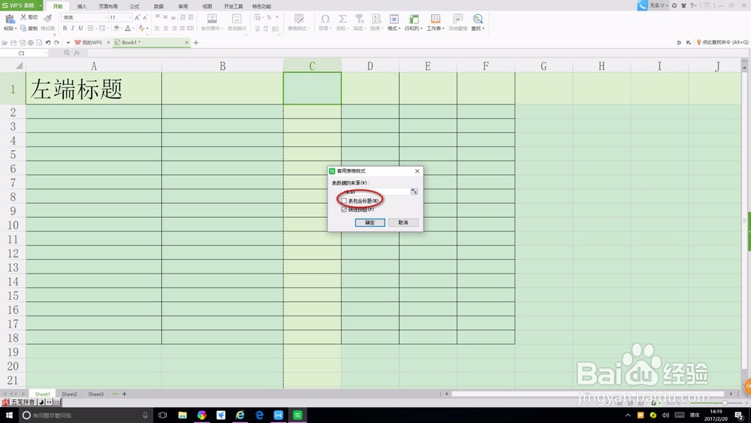
Task: Uncheck the 筛选按钮 checkbox in dialog
Action: point(344,210)
